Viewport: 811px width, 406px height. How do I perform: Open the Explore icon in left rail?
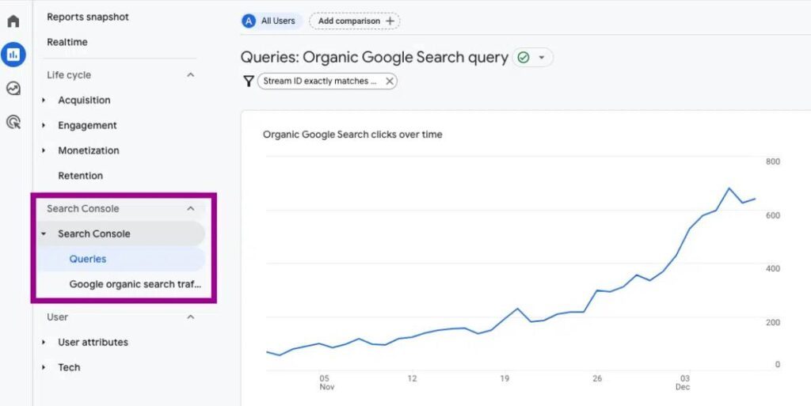pyautogui.click(x=13, y=89)
